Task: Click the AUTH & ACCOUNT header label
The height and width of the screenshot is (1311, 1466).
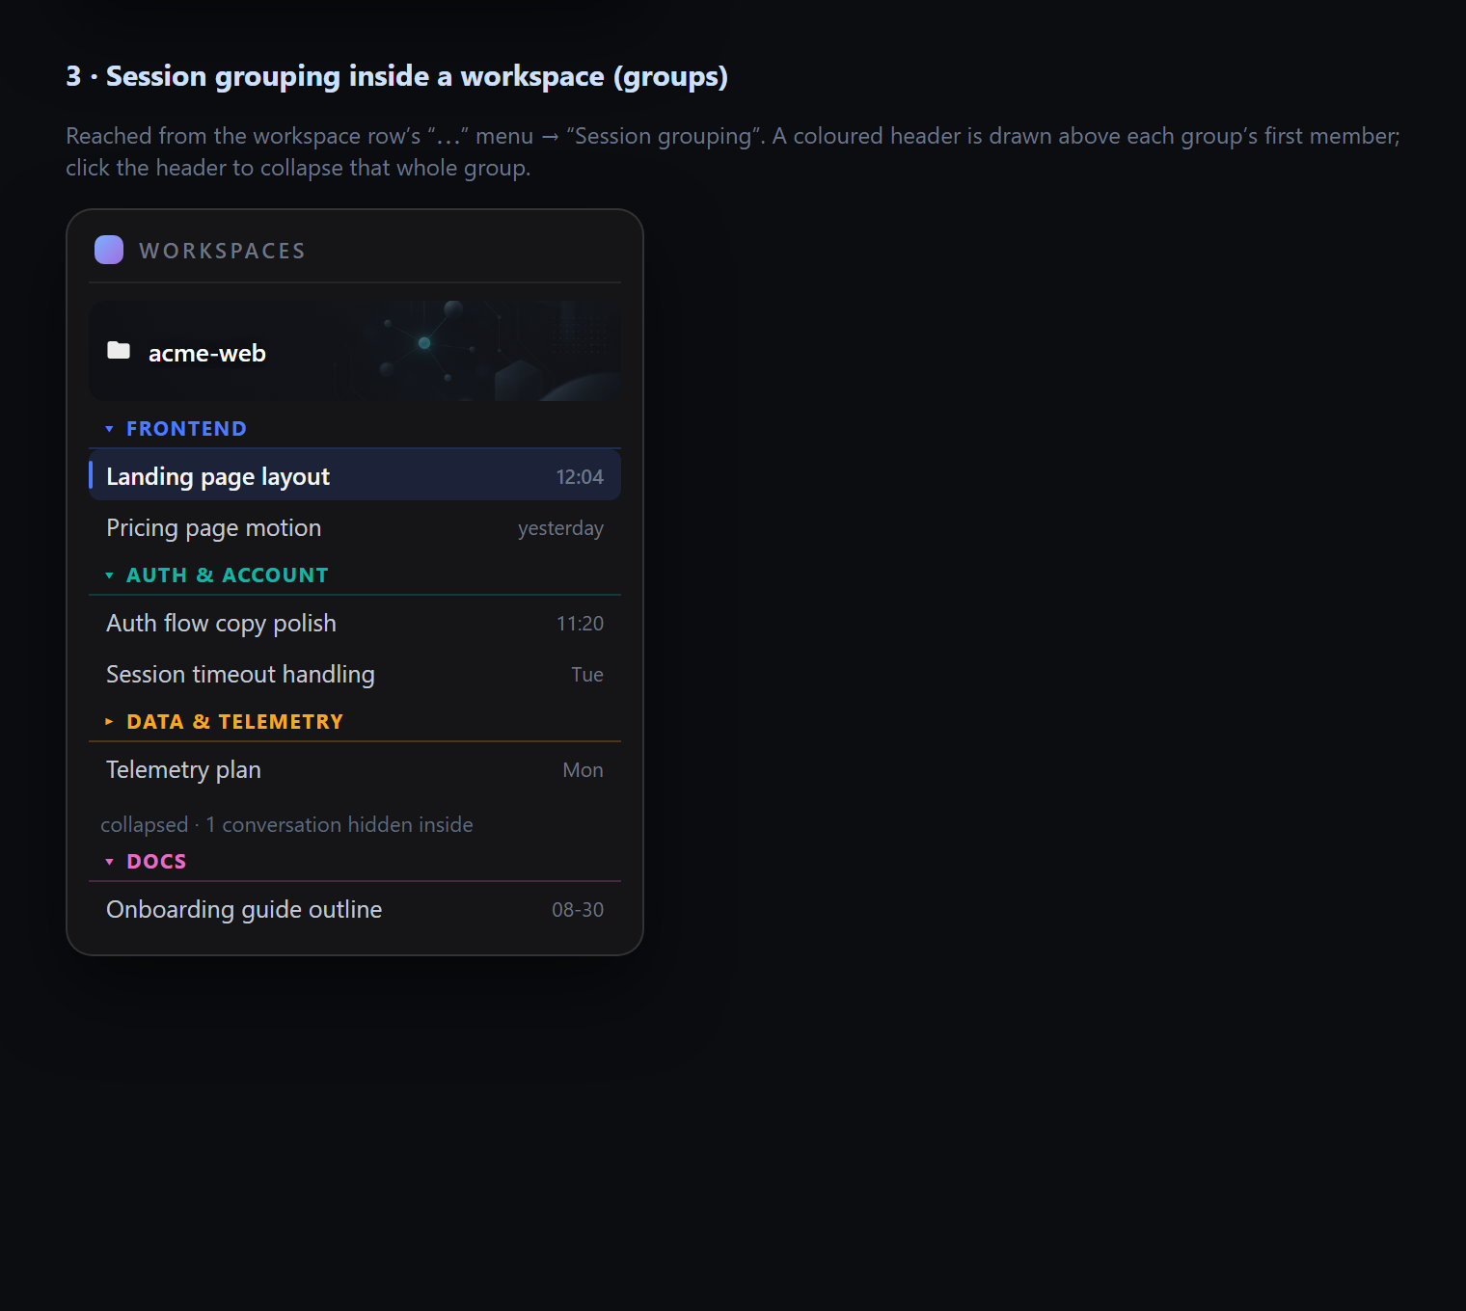Action: click(228, 575)
